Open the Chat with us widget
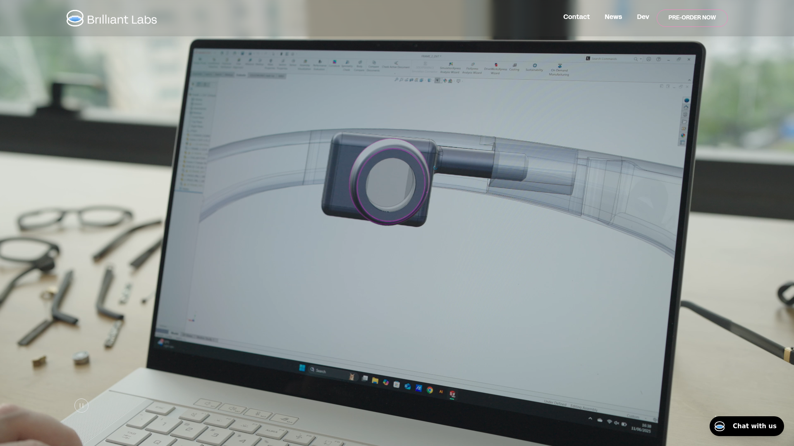This screenshot has height=446, width=794. (746, 426)
